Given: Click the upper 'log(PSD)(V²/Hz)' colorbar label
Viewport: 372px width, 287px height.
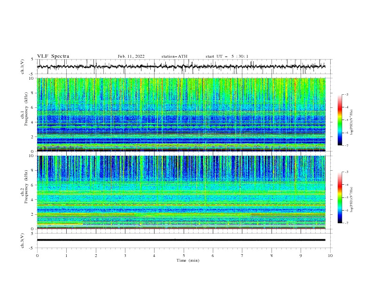Looking at the screenshot, I should [x=351, y=122].
